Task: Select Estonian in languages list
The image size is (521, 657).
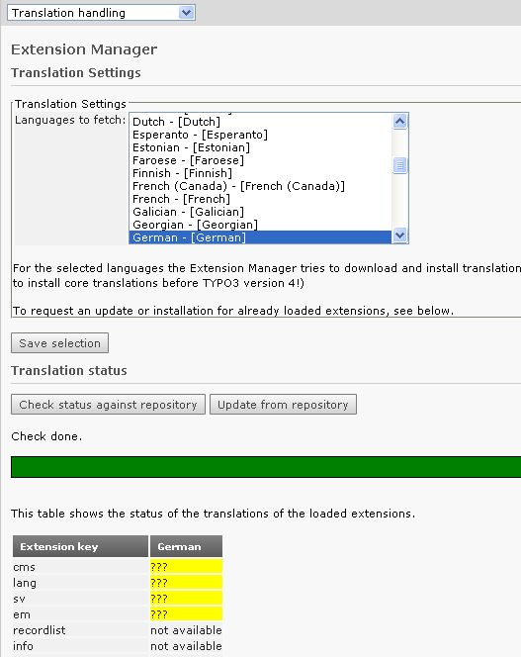Action: pos(261,147)
